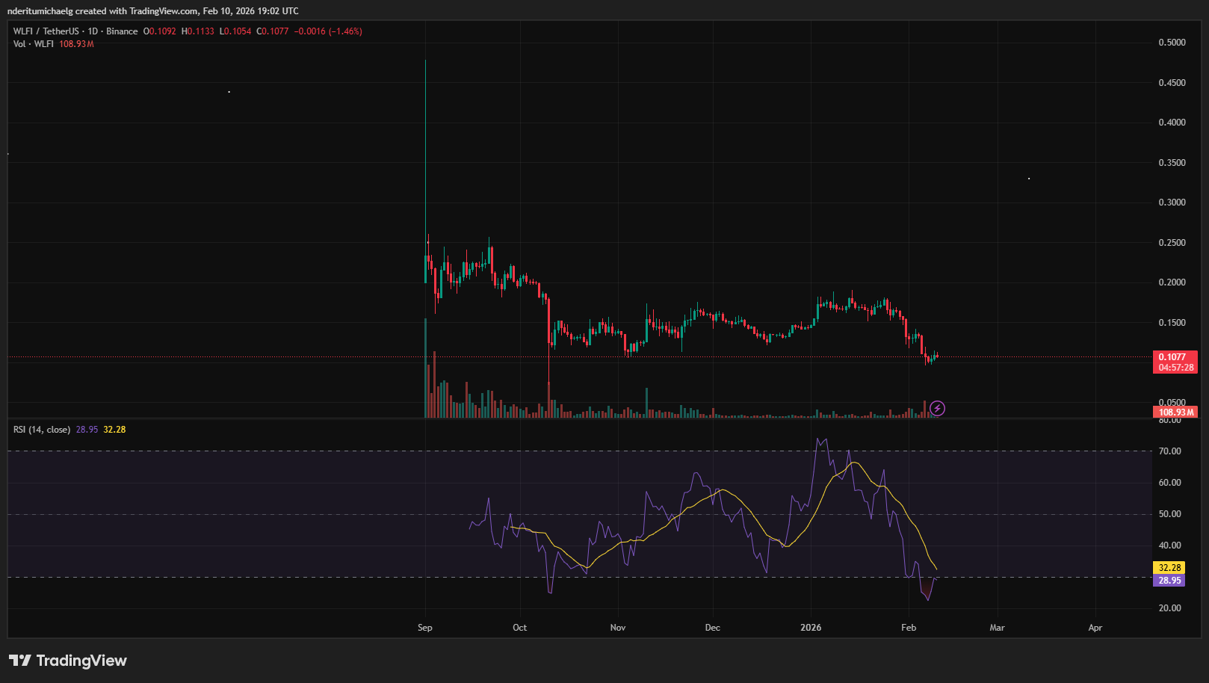Screen dimensions: 1209x683
Task: Click the 20.00 RSI scale label
Action: (x=1170, y=608)
